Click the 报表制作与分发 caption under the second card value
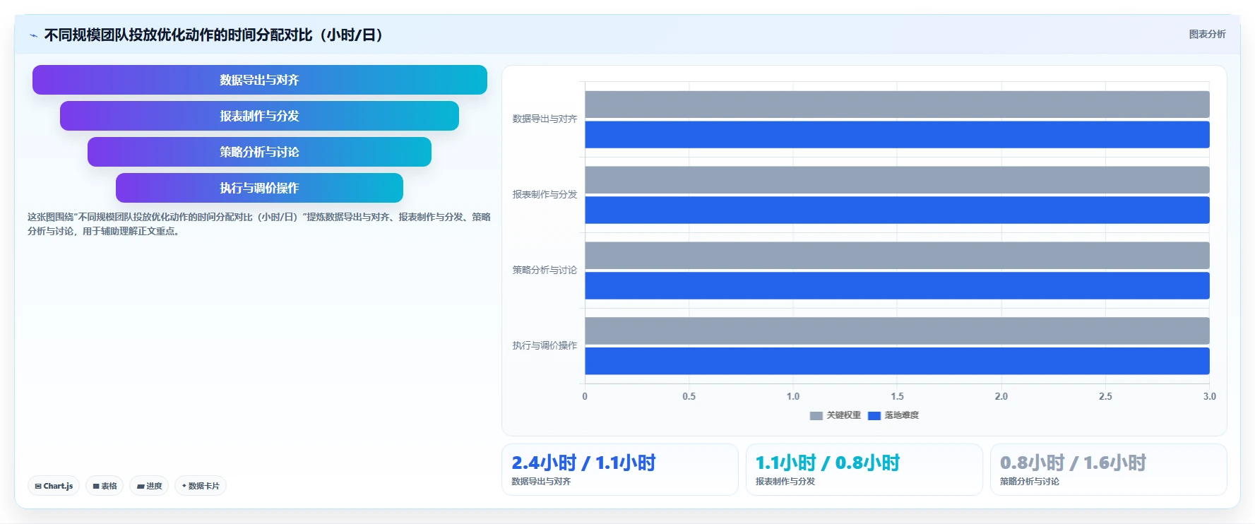 [x=785, y=482]
